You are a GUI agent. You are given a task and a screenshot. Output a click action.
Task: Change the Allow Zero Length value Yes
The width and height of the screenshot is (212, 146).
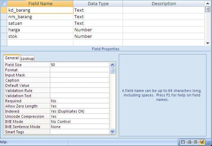[79, 106]
